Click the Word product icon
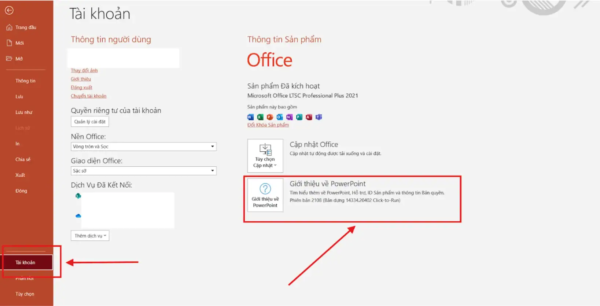 click(x=250, y=117)
